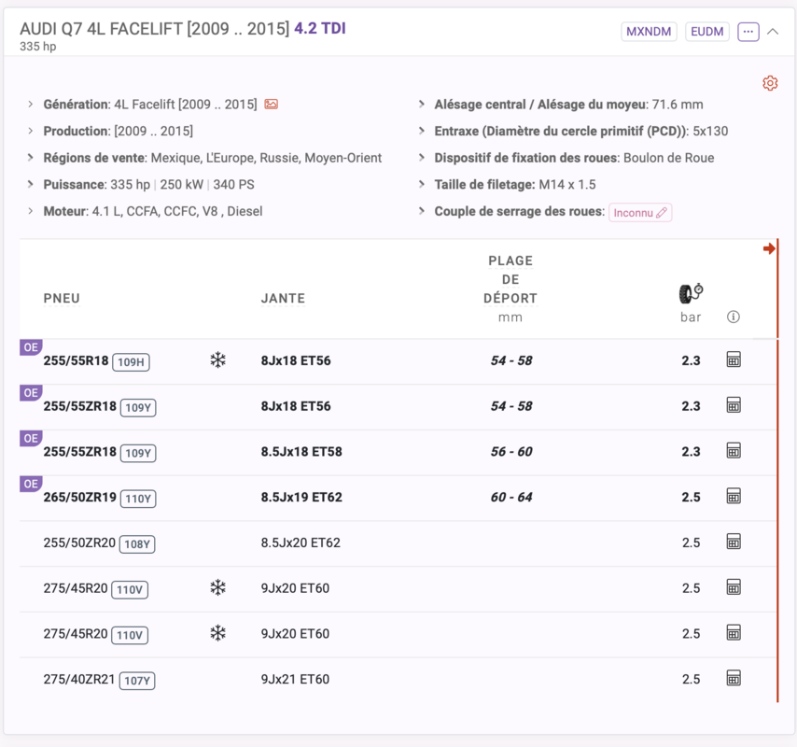Click the 335 hp subtitle text
797x747 pixels.
tap(37, 47)
